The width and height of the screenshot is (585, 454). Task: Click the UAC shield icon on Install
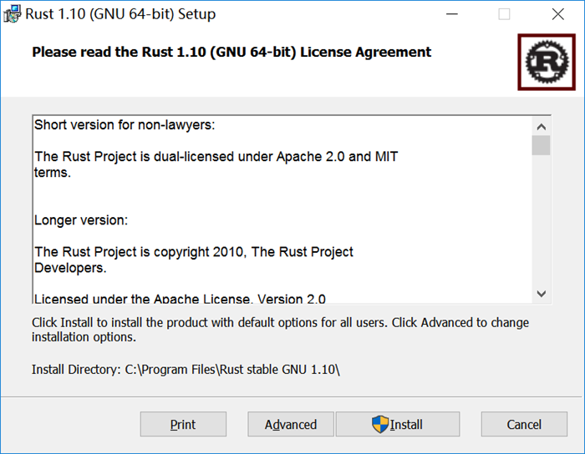[380, 424]
